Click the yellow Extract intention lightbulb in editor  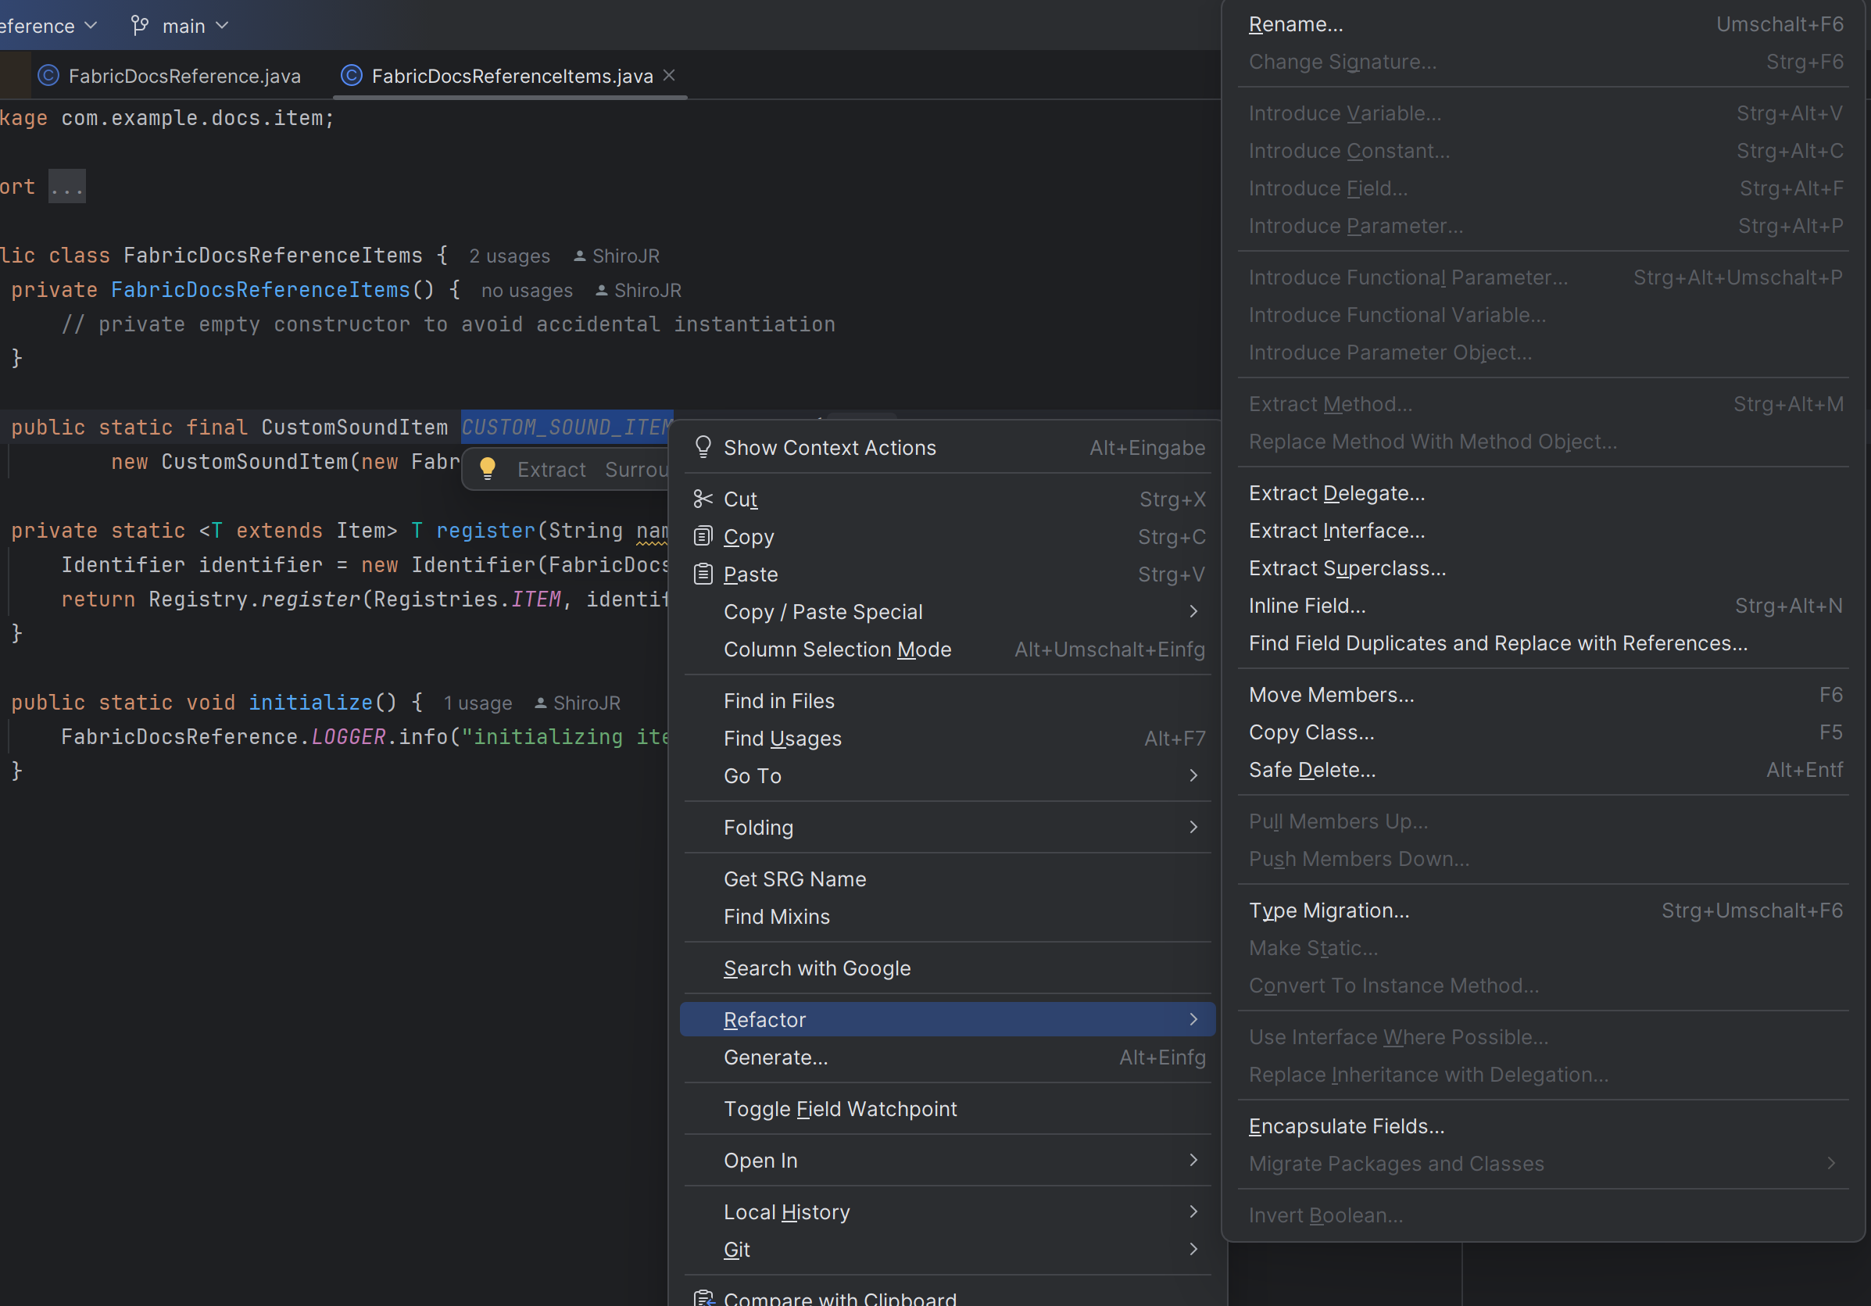[x=489, y=468]
